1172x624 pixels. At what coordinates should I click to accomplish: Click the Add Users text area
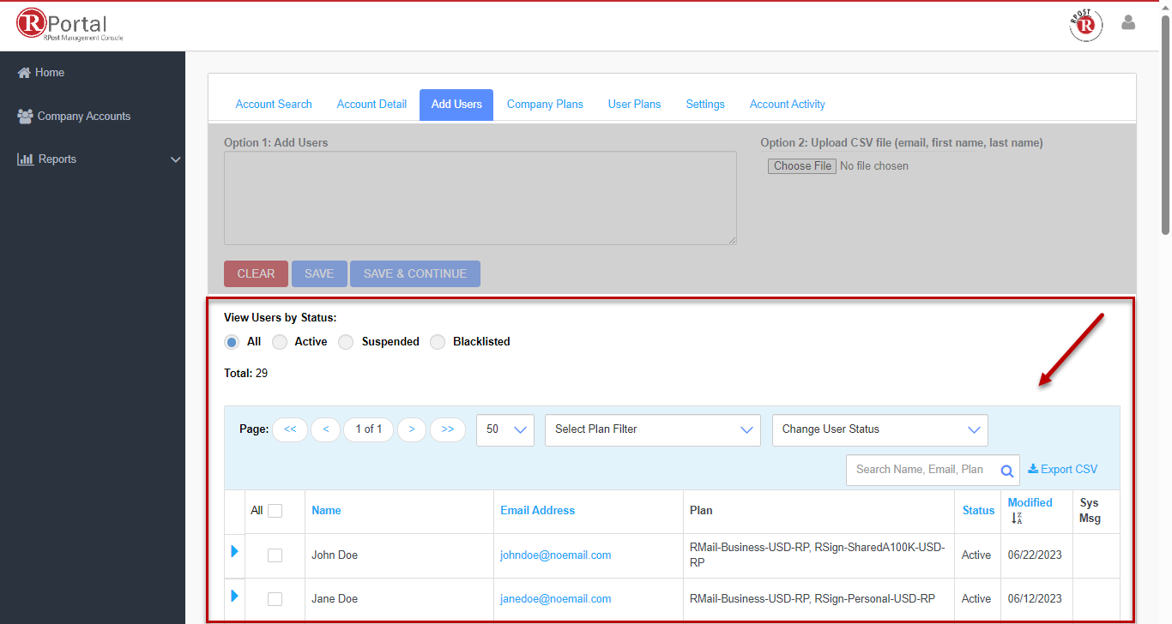(x=480, y=198)
